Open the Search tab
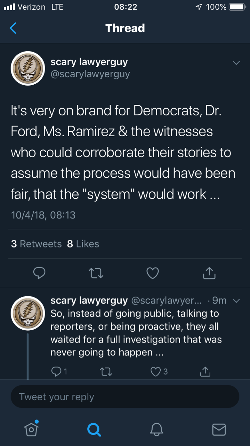 click(x=94, y=429)
